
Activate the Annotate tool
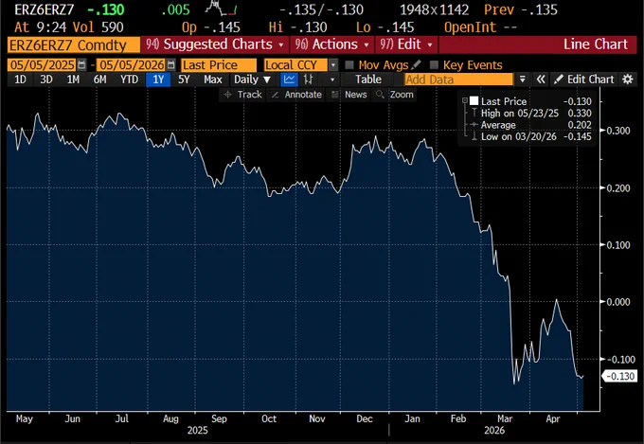[296, 95]
